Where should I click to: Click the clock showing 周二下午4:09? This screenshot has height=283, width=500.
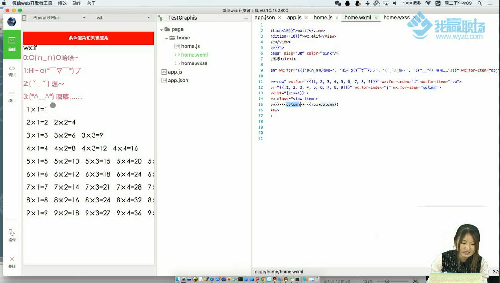pyautogui.click(x=458, y=3)
